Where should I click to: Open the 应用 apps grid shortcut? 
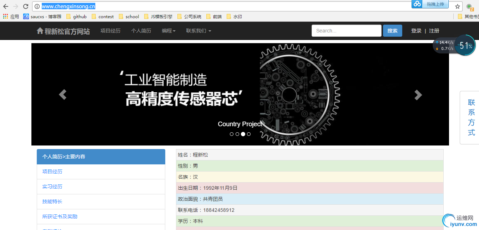coord(11,16)
